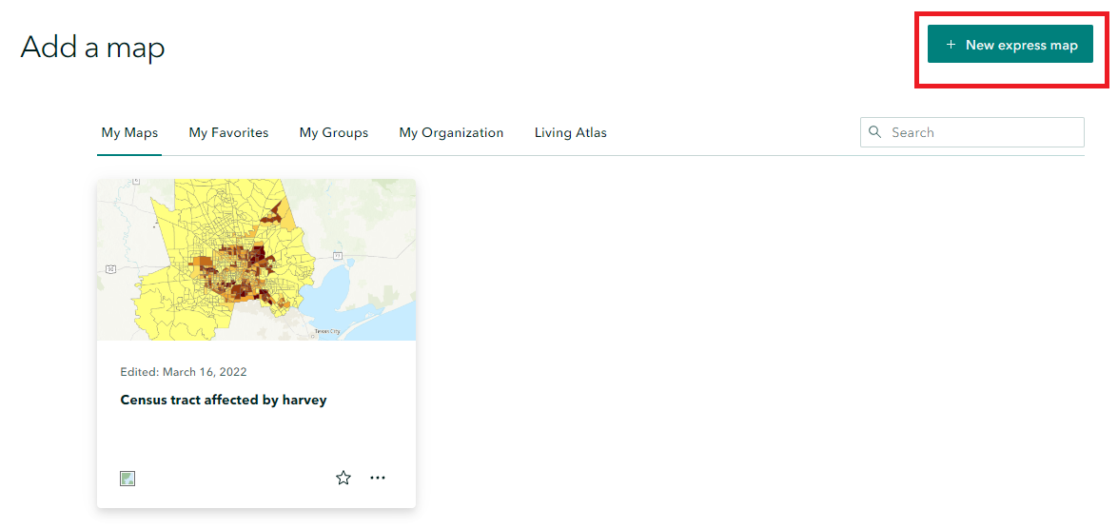Screen dimensions: 1118x529
Task: Click the 'Add a map' heading
Action: 93,48
